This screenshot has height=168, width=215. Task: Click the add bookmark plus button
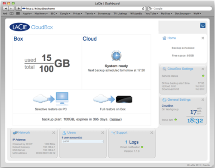18,9
